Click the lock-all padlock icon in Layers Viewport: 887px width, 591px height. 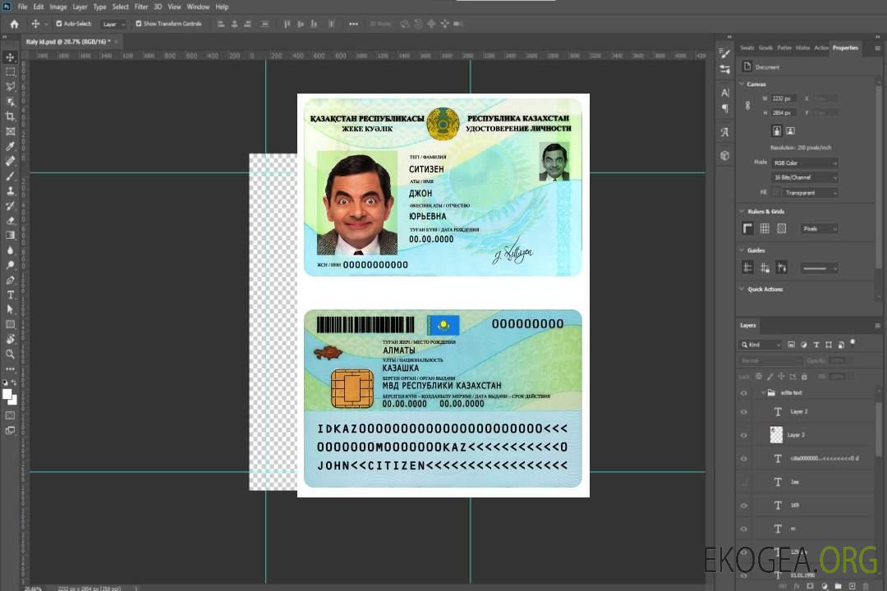(x=804, y=376)
